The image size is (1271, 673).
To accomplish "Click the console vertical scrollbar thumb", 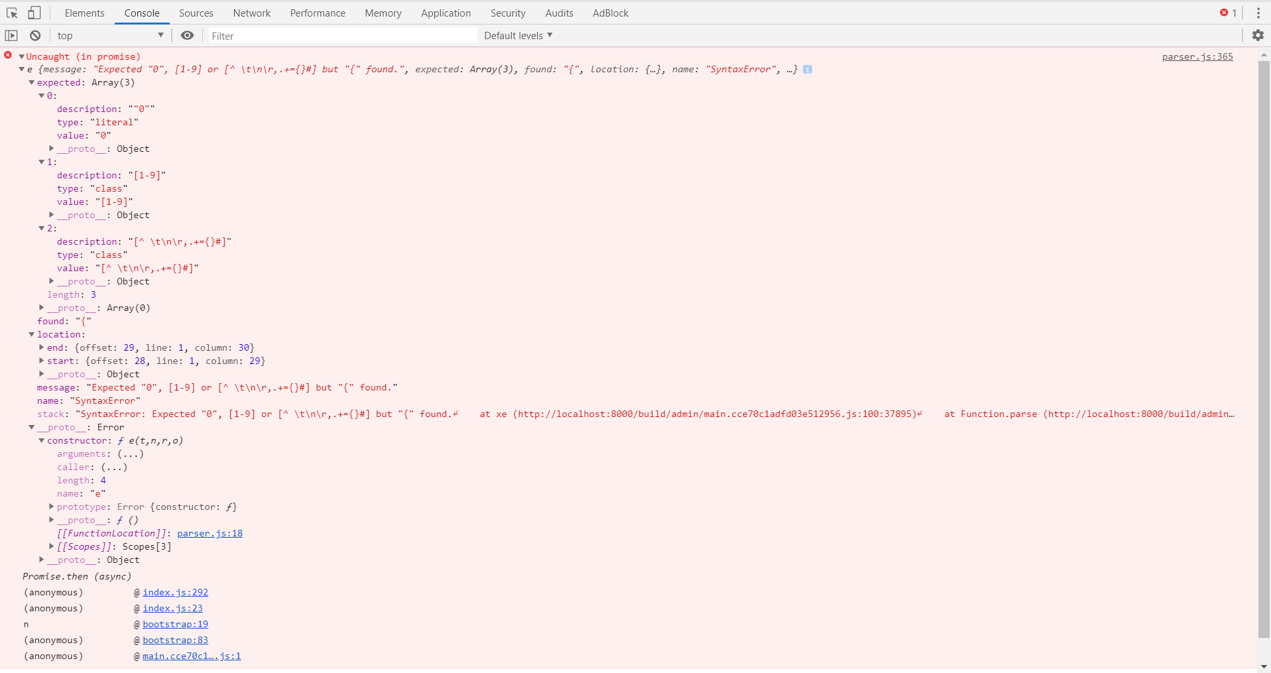I will click(1264, 348).
